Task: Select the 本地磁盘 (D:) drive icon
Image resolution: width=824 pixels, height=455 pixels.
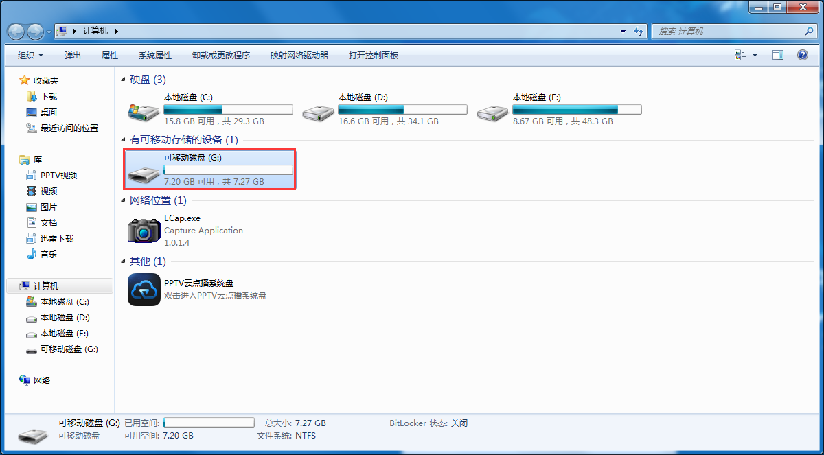Action: (x=318, y=113)
